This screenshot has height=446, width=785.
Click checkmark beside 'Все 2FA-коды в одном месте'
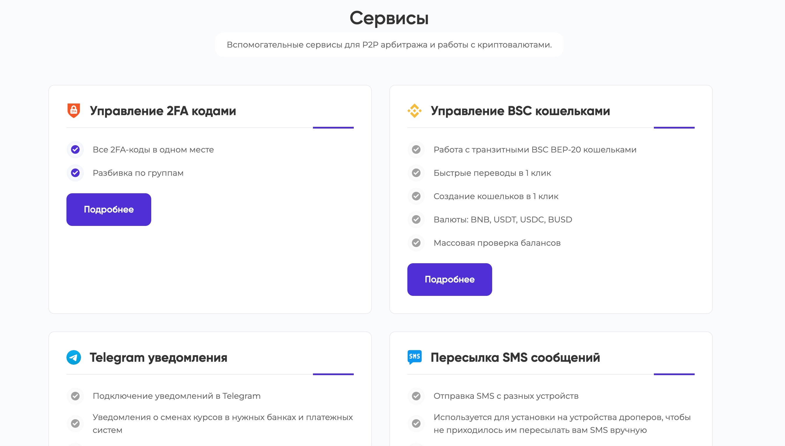[x=75, y=150]
